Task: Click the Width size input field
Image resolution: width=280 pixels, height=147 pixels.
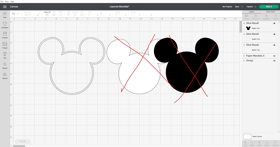Action: click(x=94, y=15)
